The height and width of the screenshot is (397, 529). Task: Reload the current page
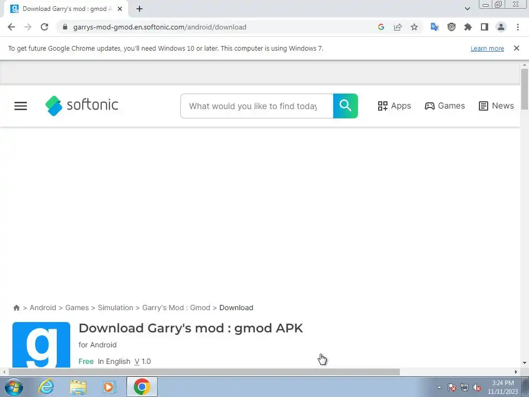click(44, 27)
